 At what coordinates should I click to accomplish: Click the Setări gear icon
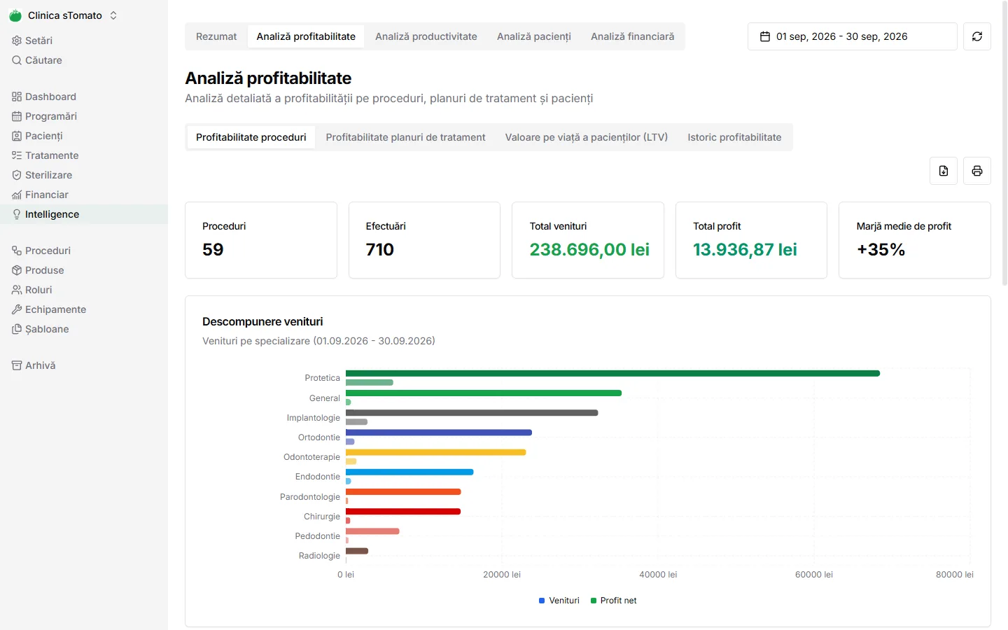pos(17,41)
